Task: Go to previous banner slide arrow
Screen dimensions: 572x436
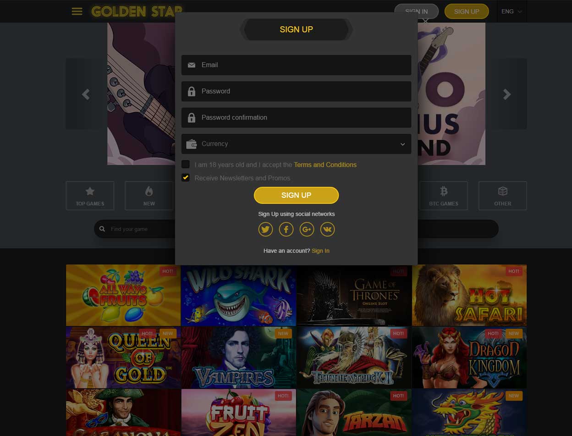Action: pyautogui.click(x=86, y=94)
